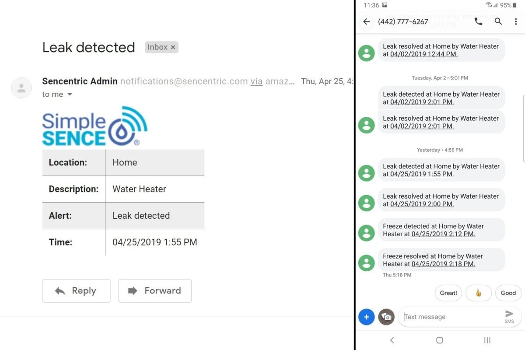Tap the 'Great!' suggested reply
525x350 pixels.
448,293
